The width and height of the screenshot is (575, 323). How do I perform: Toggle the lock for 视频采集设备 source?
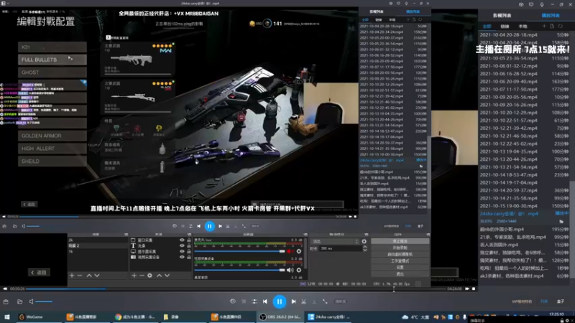[189, 257]
